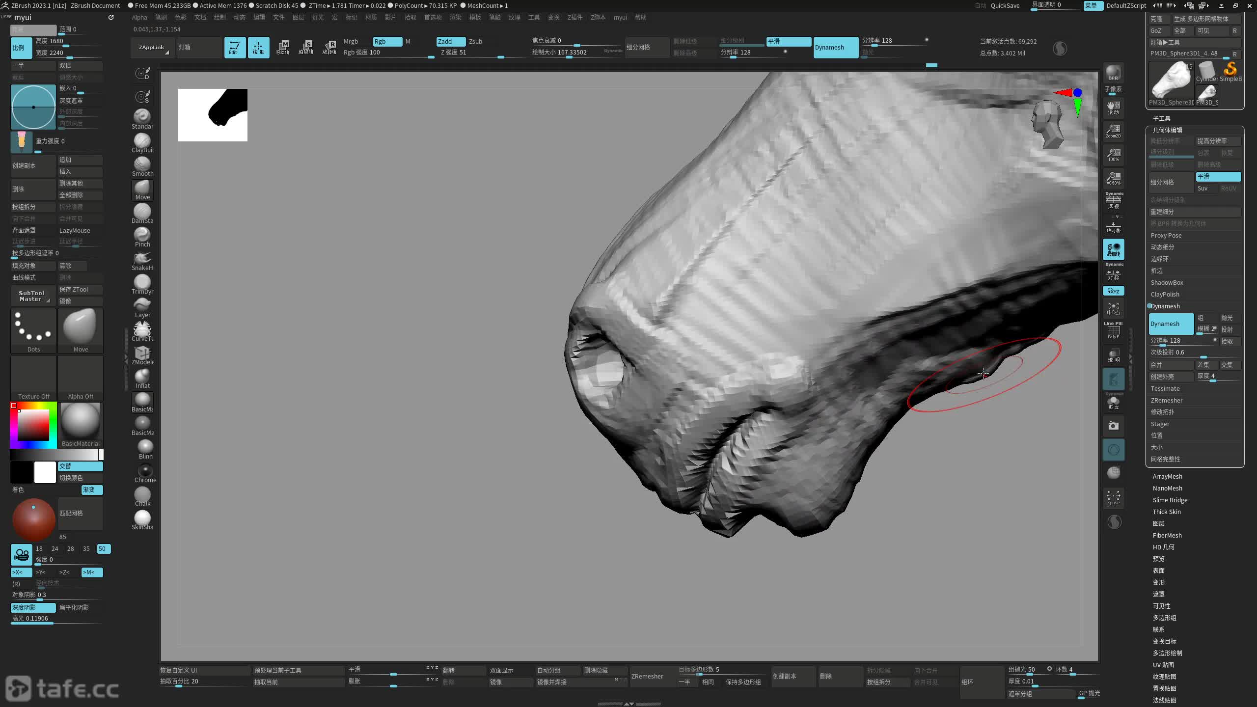Viewport: 1257px width, 707px height.
Task: Expand the ArrayMesh section
Action: point(1167,477)
